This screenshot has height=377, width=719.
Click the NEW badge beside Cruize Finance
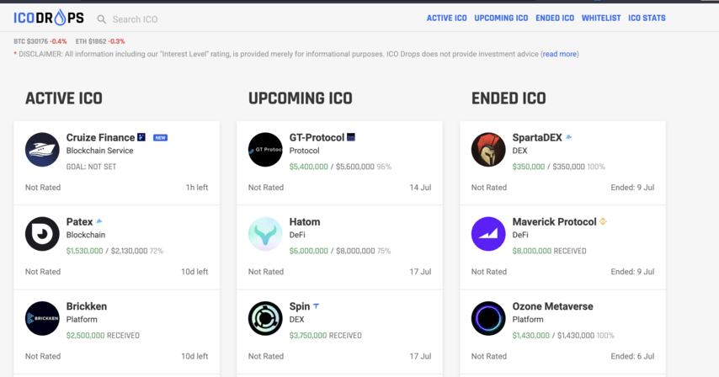point(160,138)
